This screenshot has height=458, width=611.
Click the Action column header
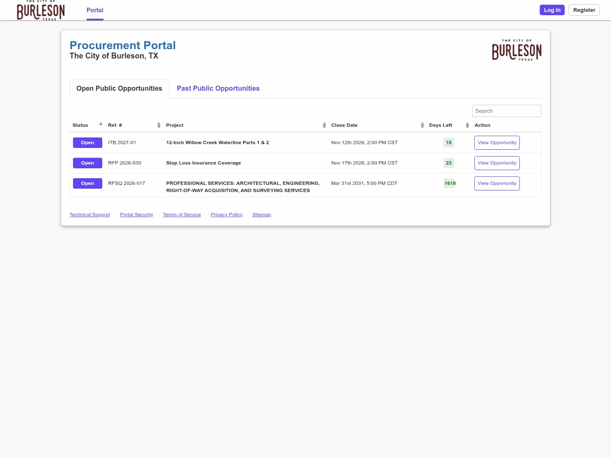[482, 125]
